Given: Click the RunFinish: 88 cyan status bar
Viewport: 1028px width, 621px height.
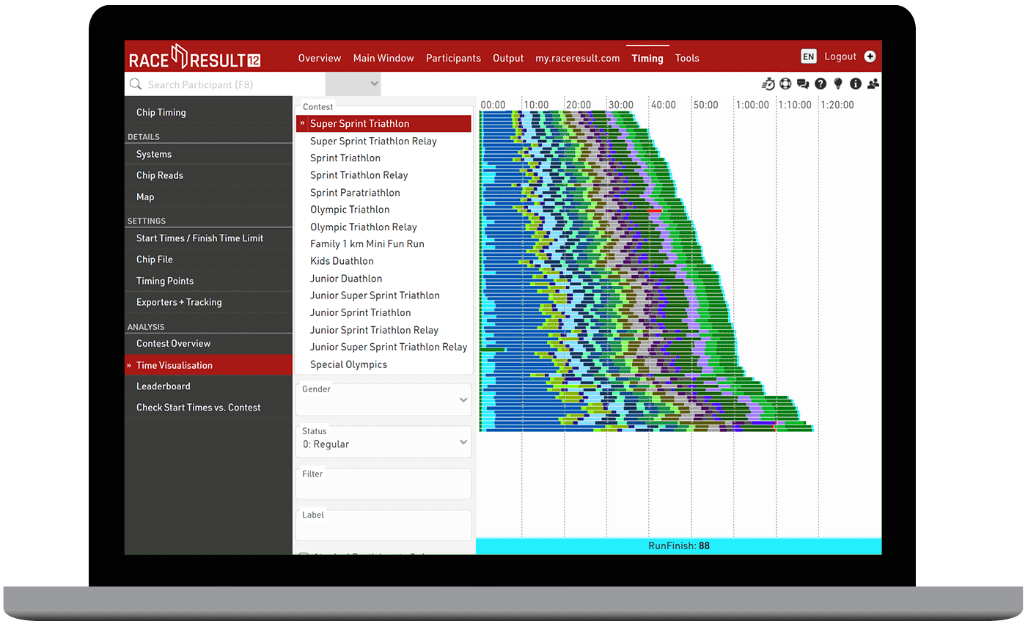Looking at the screenshot, I should click(x=678, y=546).
